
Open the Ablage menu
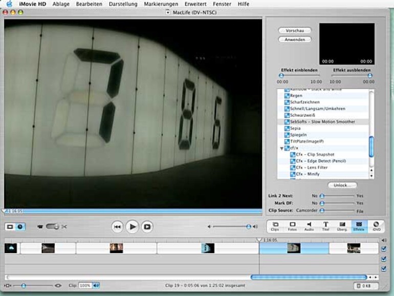coord(61,4)
